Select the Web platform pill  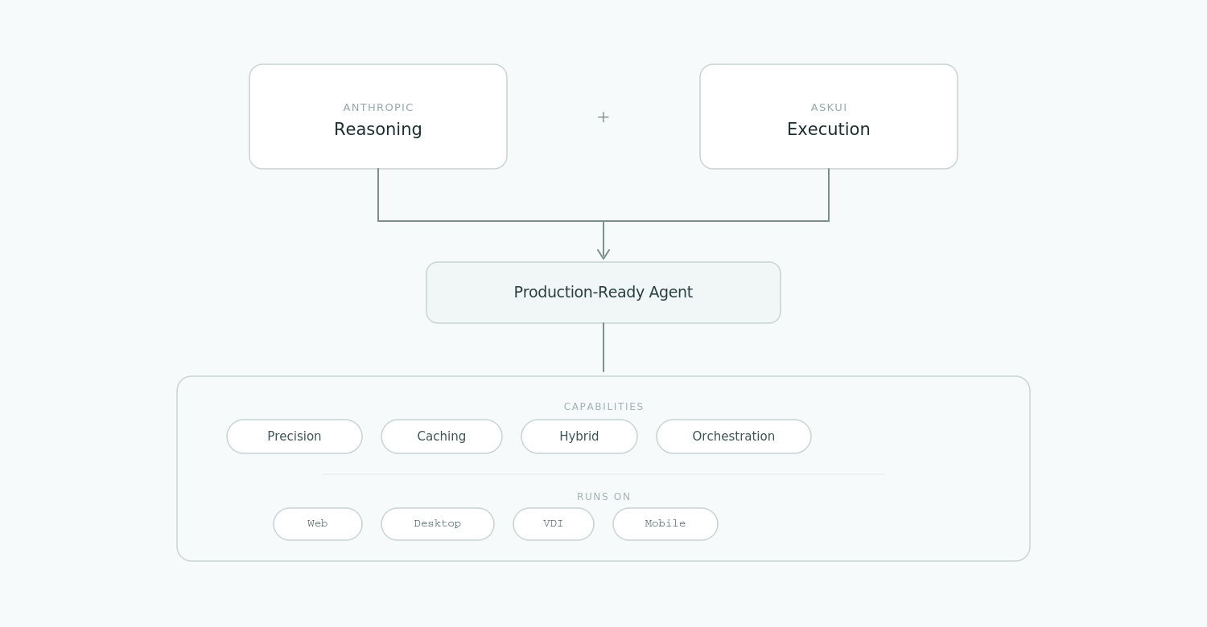tap(318, 524)
